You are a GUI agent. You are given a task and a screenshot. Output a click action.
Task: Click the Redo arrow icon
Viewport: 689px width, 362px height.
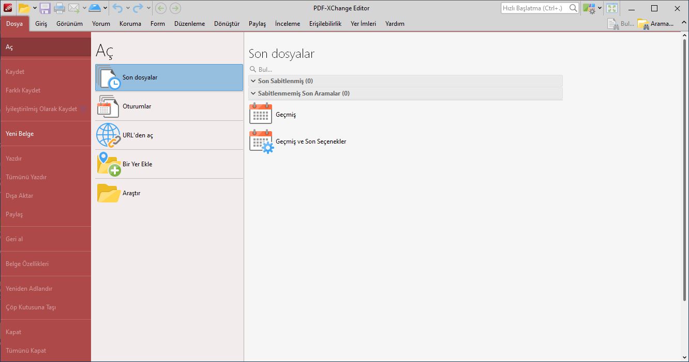[x=138, y=8]
